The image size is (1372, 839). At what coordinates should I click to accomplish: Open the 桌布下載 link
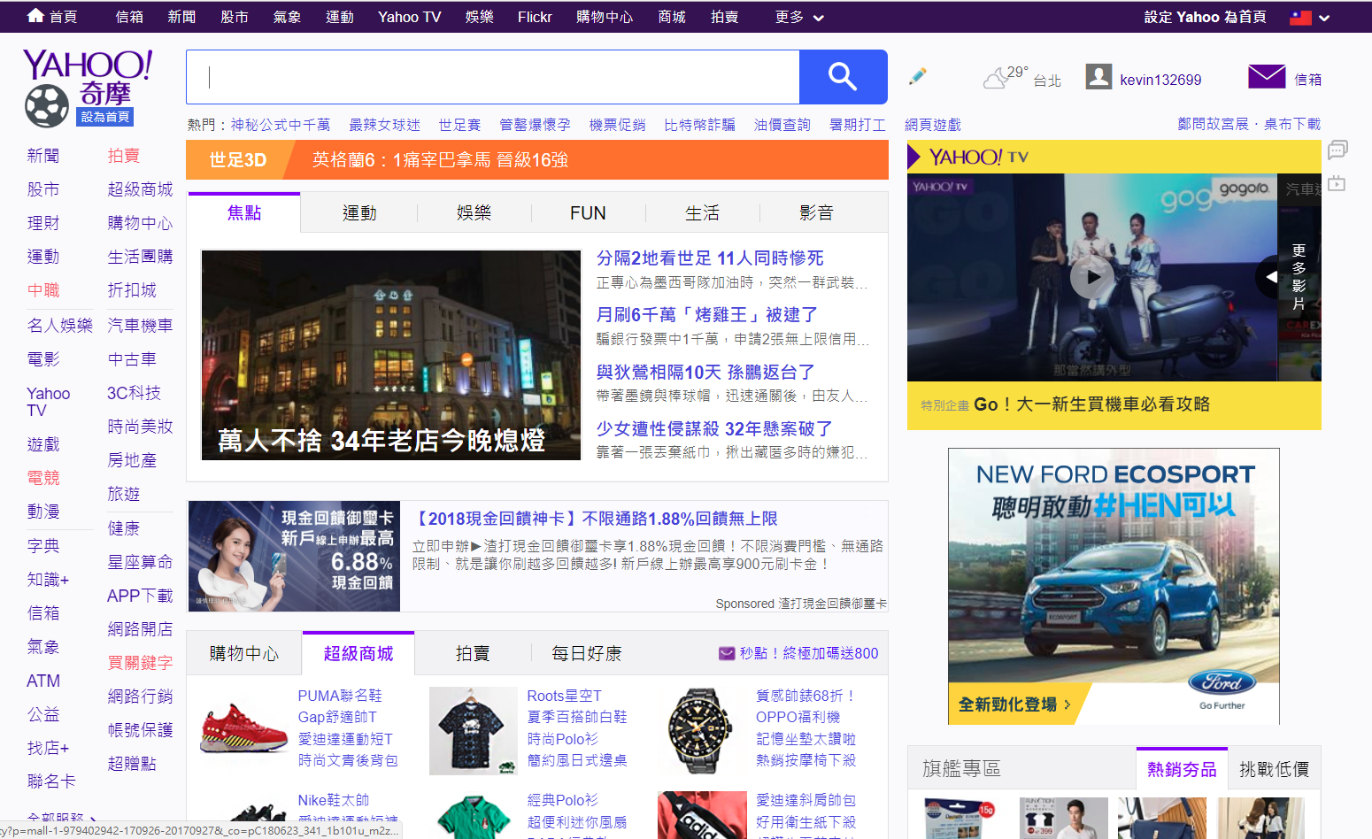coord(1292,124)
